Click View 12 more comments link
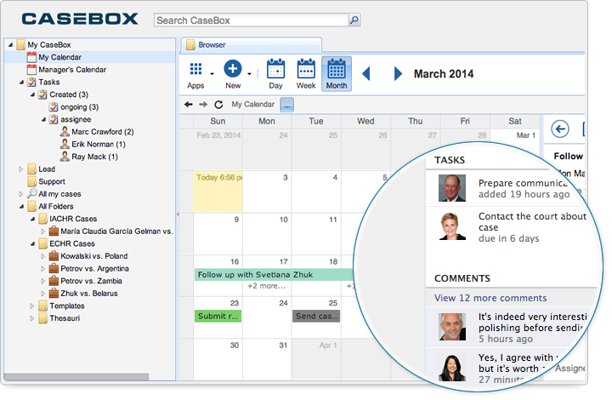The height and width of the screenshot is (400, 612). (x=490, y=298)
